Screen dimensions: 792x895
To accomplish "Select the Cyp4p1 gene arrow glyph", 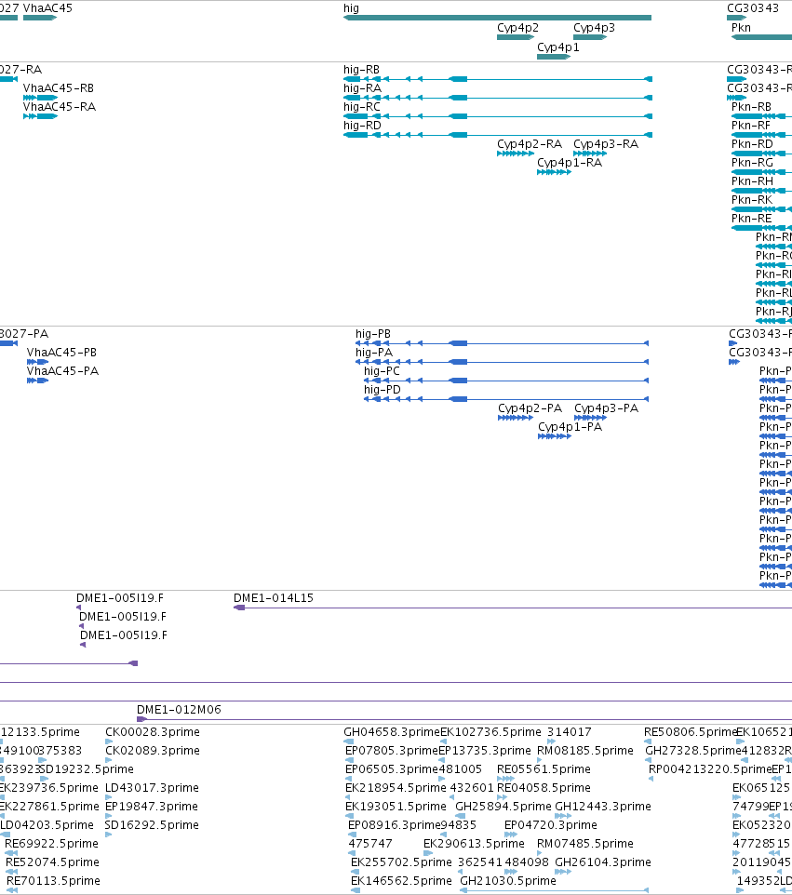I will click(554, 57).
